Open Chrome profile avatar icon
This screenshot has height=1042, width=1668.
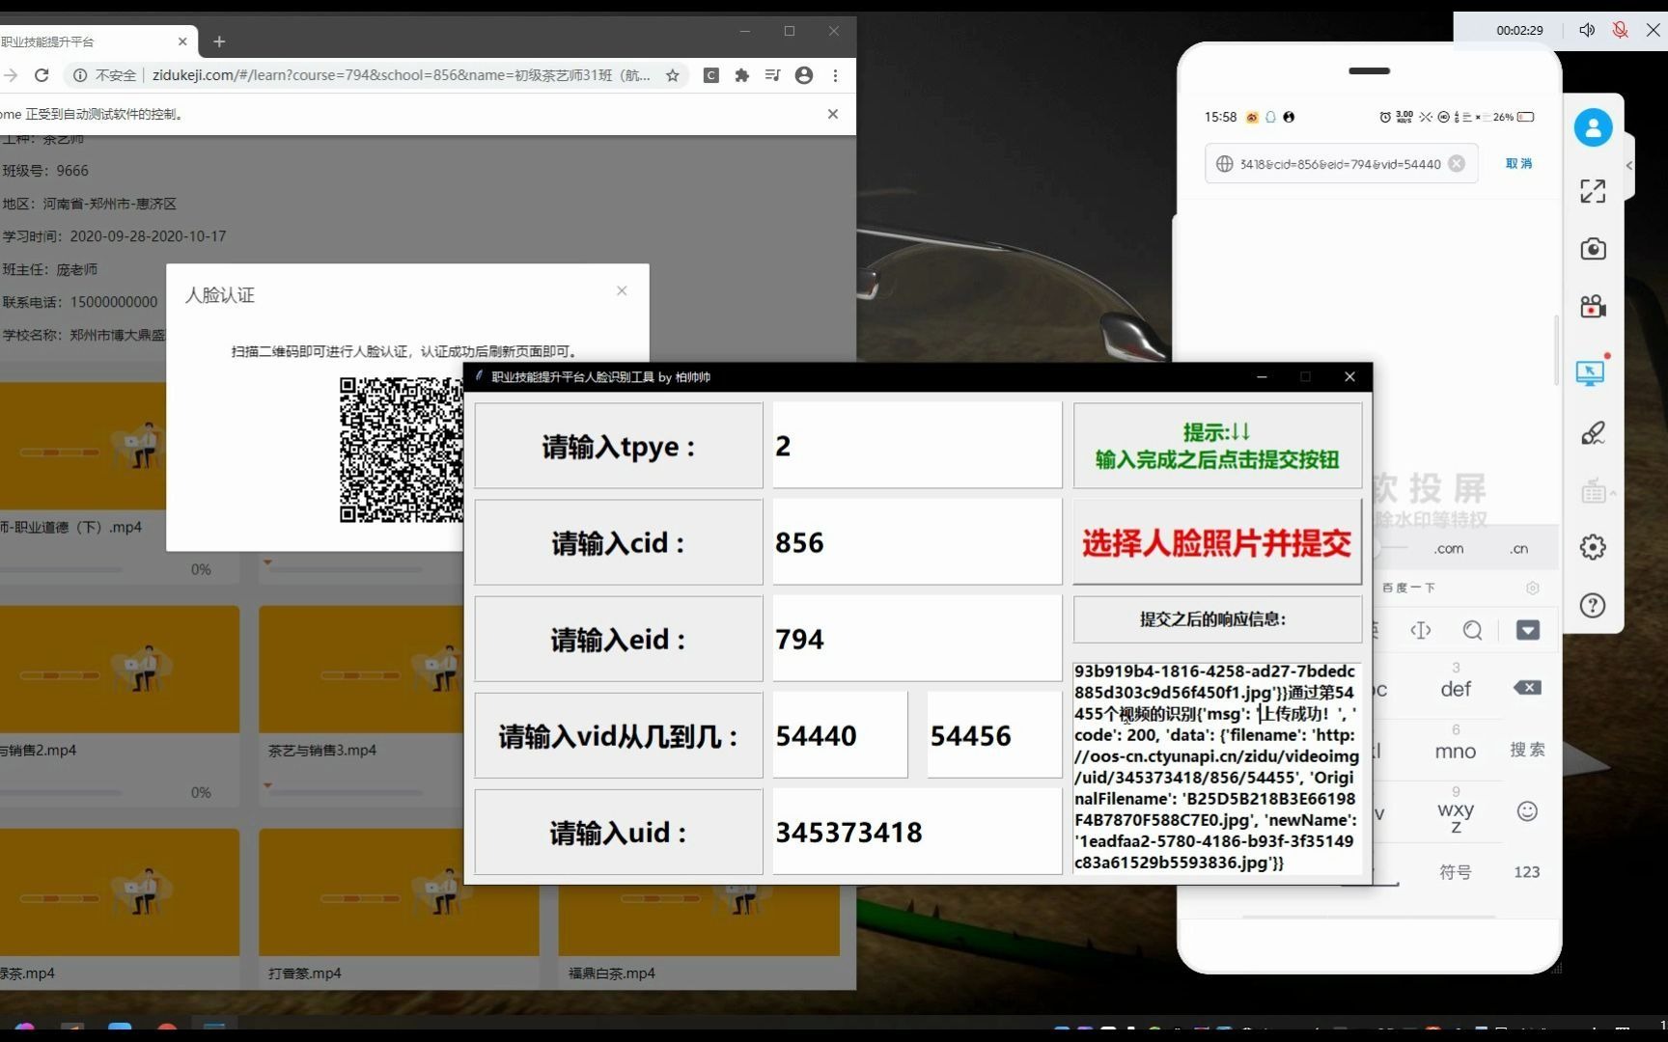[803, 75]
